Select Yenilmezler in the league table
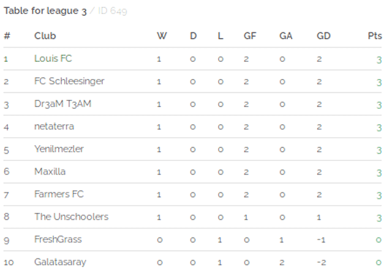The width and height of the screenshot is (392, 273). click(59, 149)
